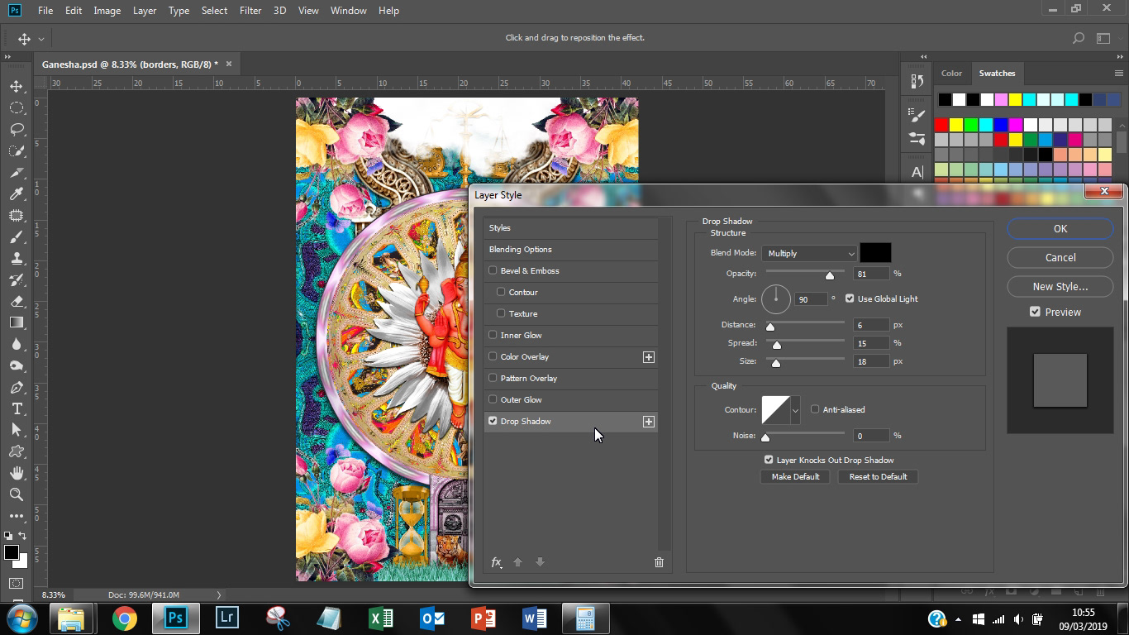
Task: Click the fx effects menu icon
Action: [497, 562]
